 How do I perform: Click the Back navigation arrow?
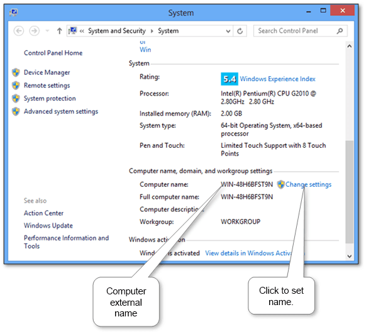[x=19, y=31]
